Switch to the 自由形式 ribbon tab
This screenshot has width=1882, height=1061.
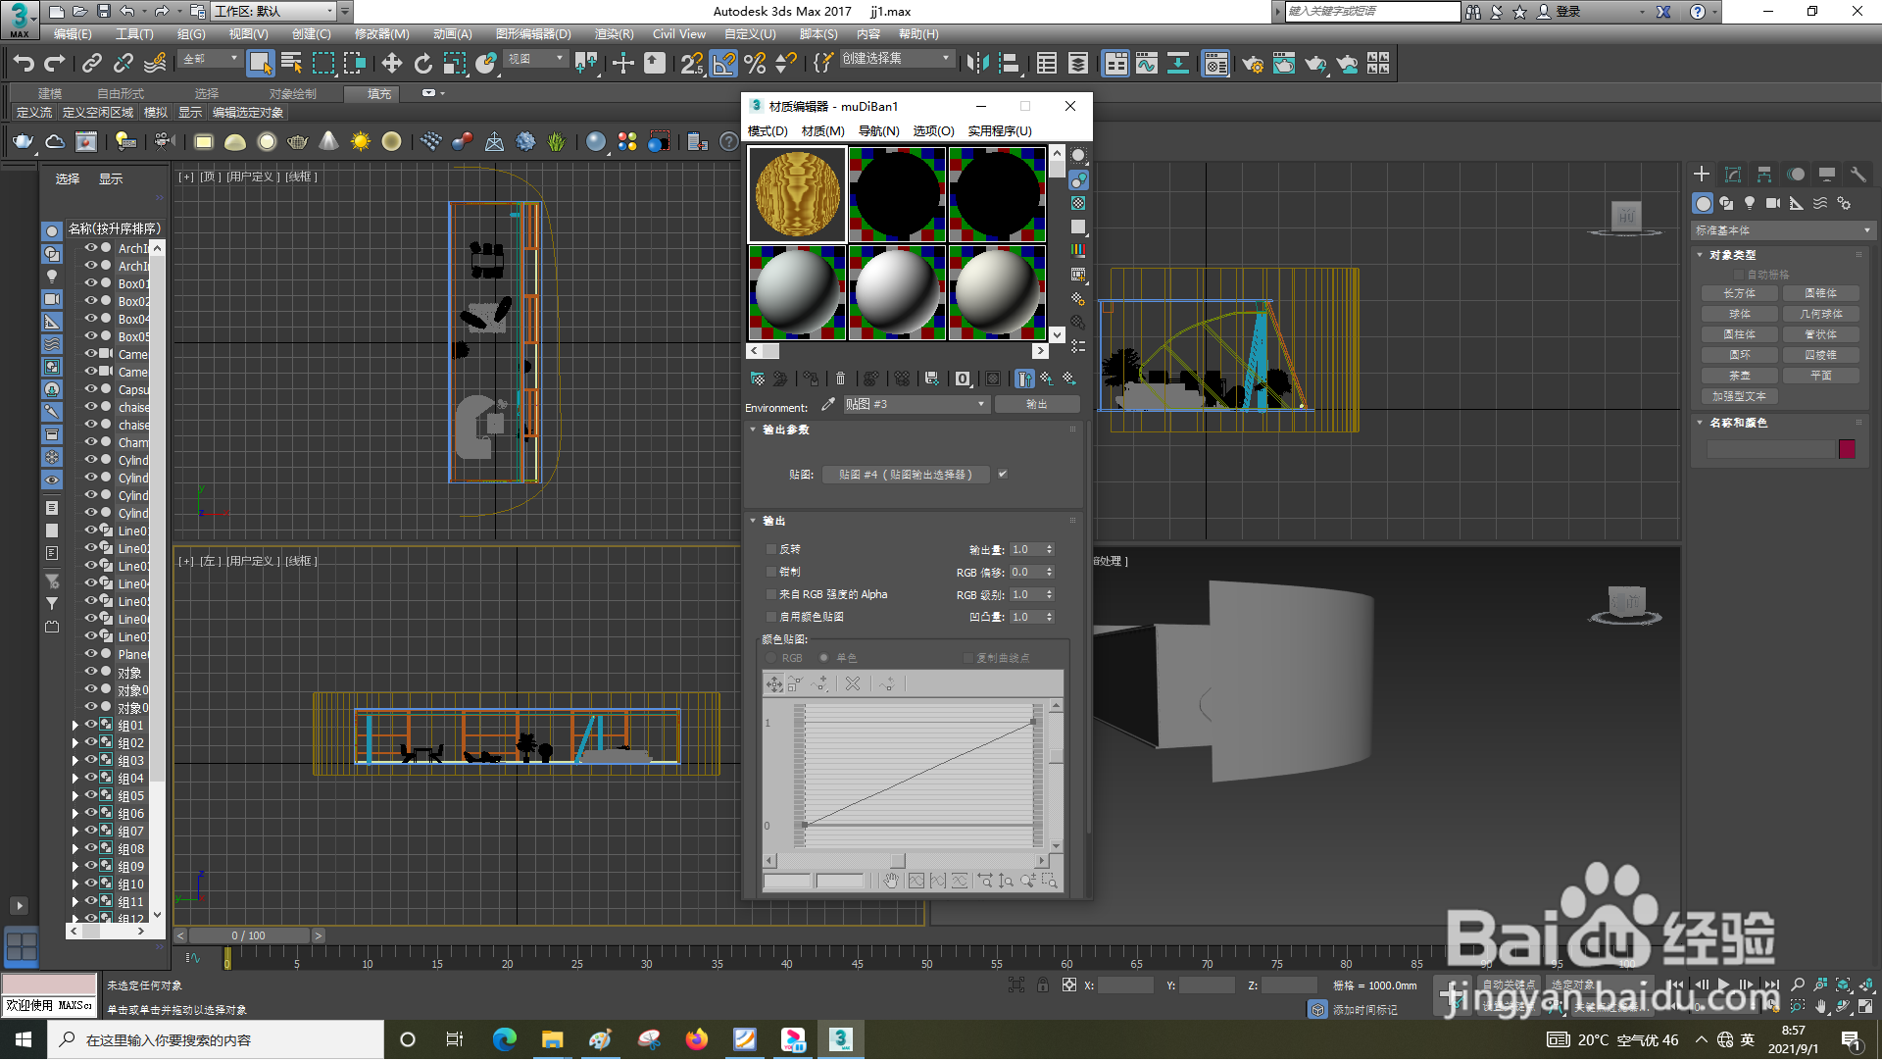click(121, 94)
